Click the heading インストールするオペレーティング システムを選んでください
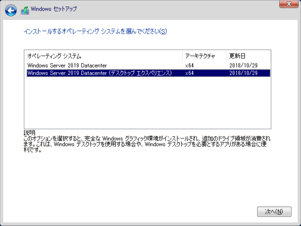Image resolution: width=301 pixels, height=226 pixels. click(x=95, y=31)
